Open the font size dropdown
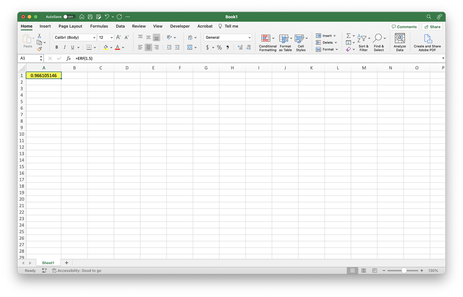 point(112,37)
